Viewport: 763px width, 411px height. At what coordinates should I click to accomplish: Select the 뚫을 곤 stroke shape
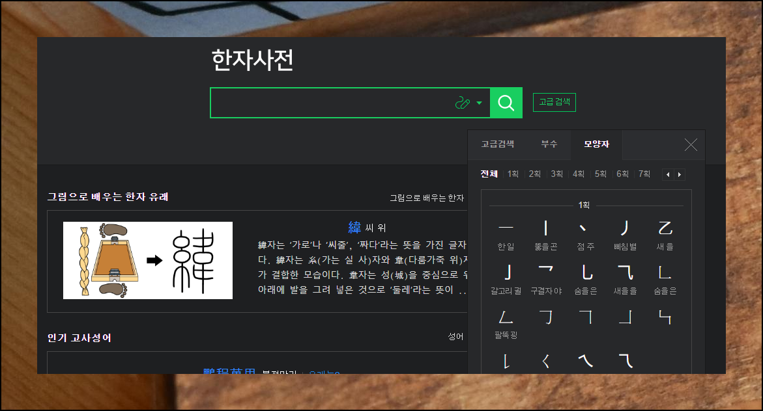[x=546, y=235]
